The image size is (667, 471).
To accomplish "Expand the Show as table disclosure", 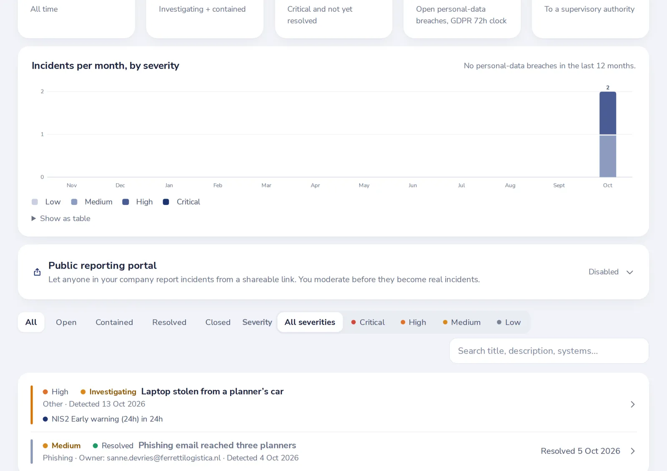I will [x=61, y=219].
